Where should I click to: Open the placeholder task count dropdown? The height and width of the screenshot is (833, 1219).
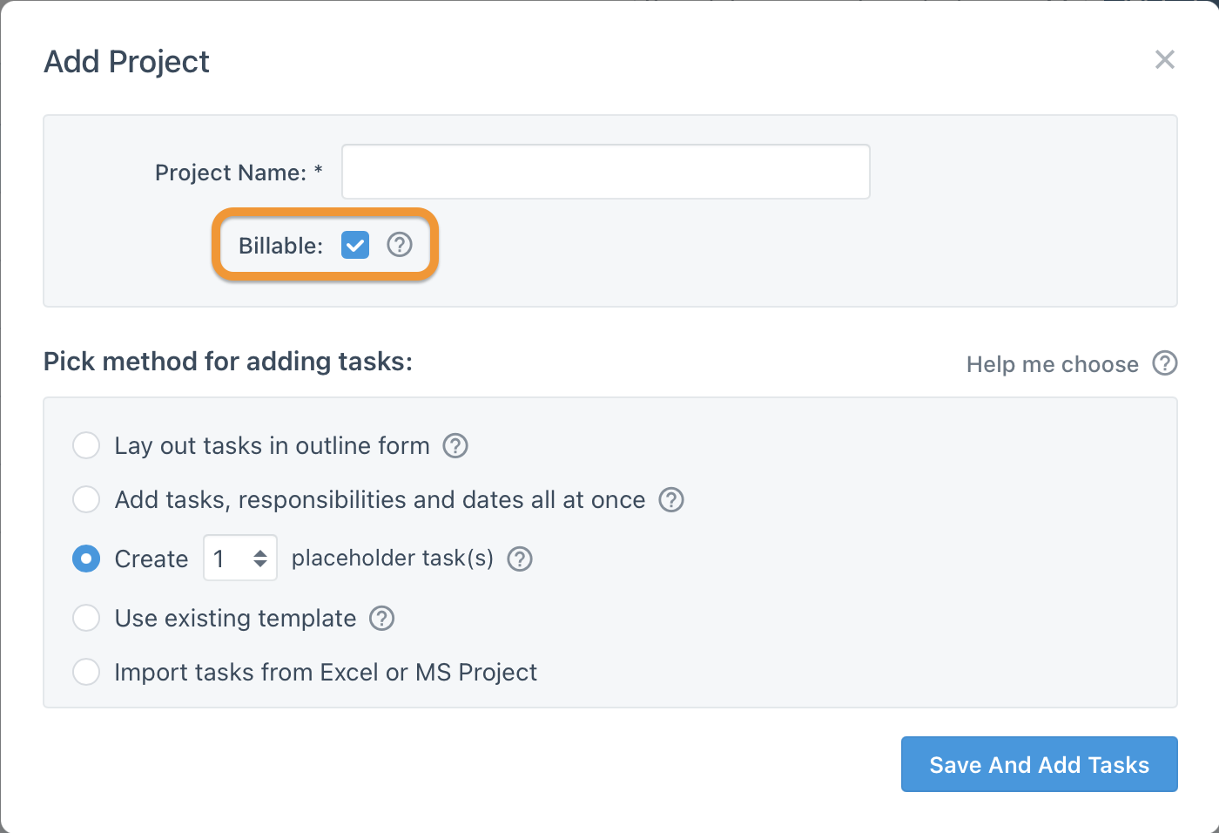[240, 559]
